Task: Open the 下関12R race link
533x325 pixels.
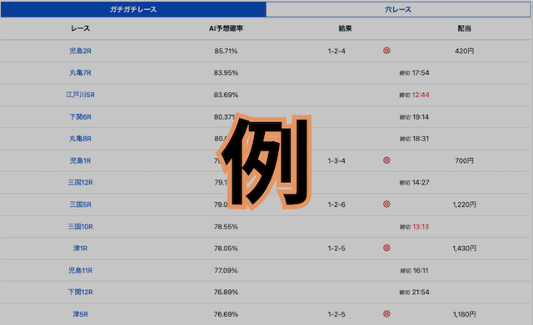Action: (80, 292)
